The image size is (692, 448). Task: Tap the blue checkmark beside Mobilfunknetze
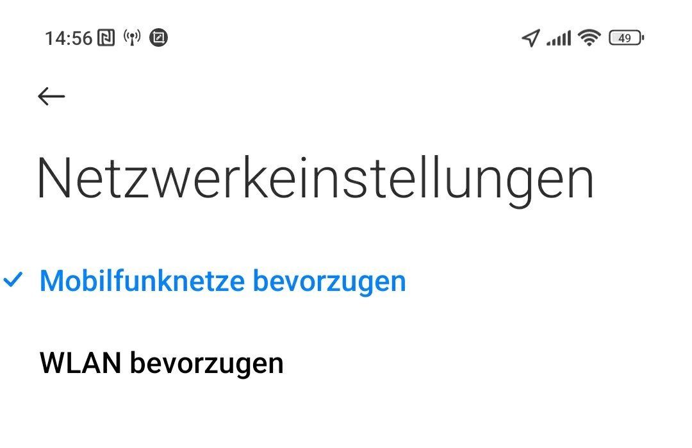coord(13,280)
